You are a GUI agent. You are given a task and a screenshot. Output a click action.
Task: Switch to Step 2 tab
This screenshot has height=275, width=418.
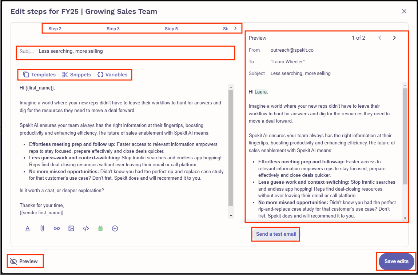[55, 29]
